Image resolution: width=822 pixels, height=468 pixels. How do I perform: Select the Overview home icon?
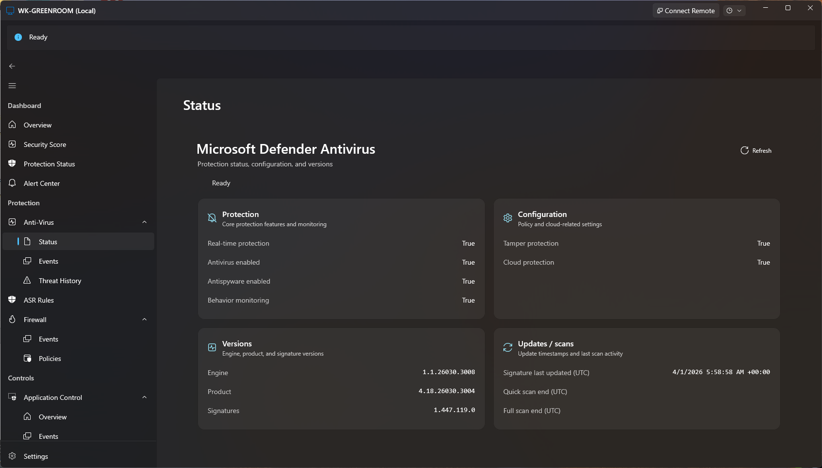point(12,125)
